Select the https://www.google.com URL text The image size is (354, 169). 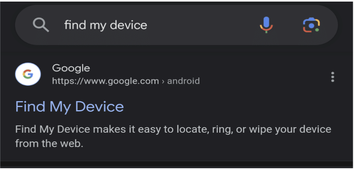(105, 81)
